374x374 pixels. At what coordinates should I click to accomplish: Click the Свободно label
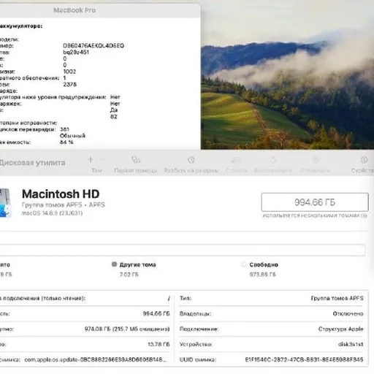click(x=264, y=264)
